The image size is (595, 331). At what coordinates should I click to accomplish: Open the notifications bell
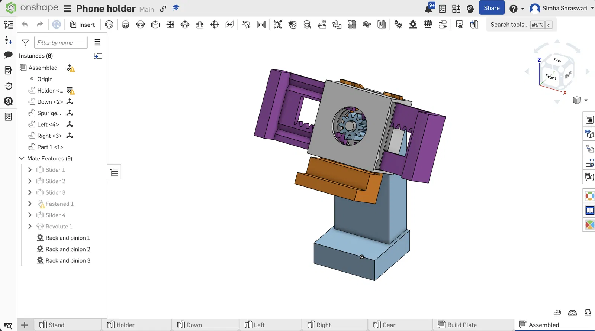(x=429, y=8)
